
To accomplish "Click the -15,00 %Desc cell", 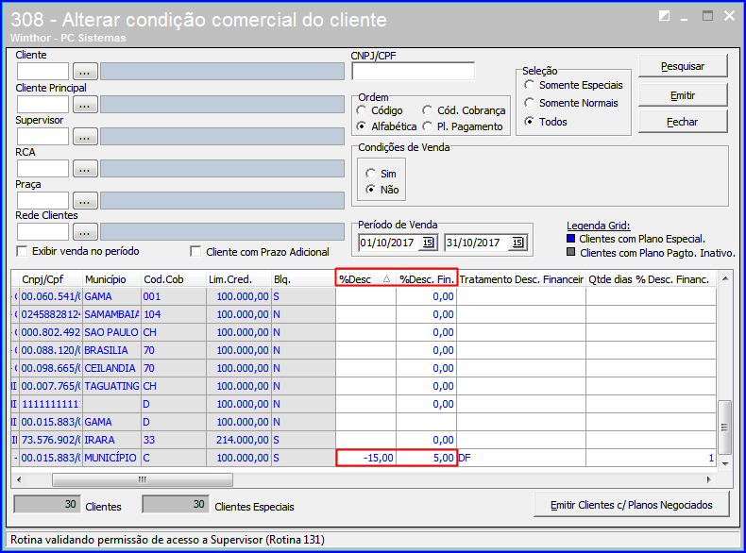I will click(x=365, y=458).
